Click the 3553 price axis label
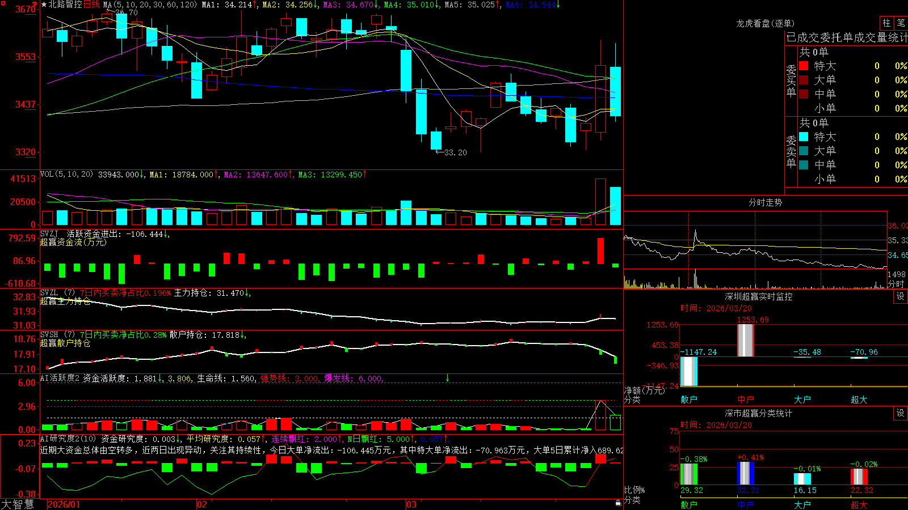The image size is (908, 510). point(26,57)
